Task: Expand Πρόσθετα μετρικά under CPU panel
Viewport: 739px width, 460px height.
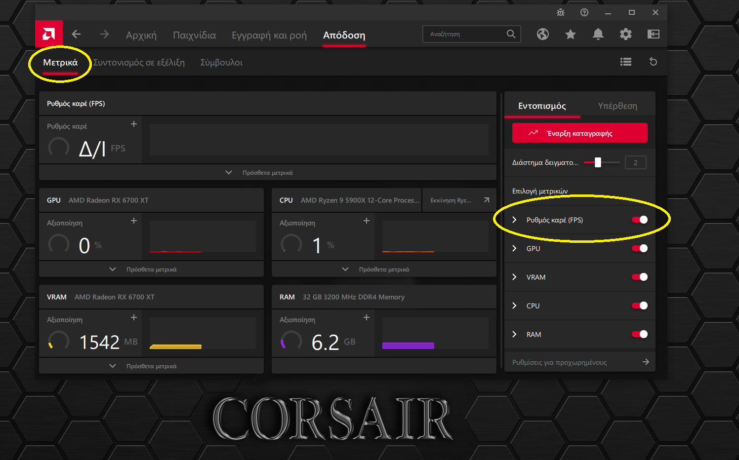Action: 384,269
